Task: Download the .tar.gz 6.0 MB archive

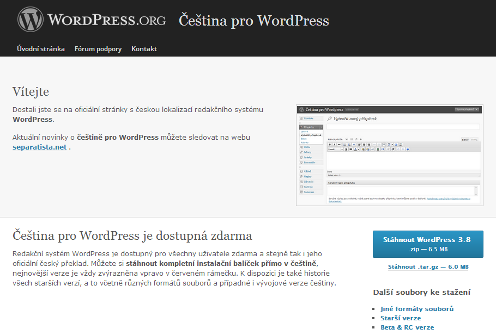Action: 428,267
